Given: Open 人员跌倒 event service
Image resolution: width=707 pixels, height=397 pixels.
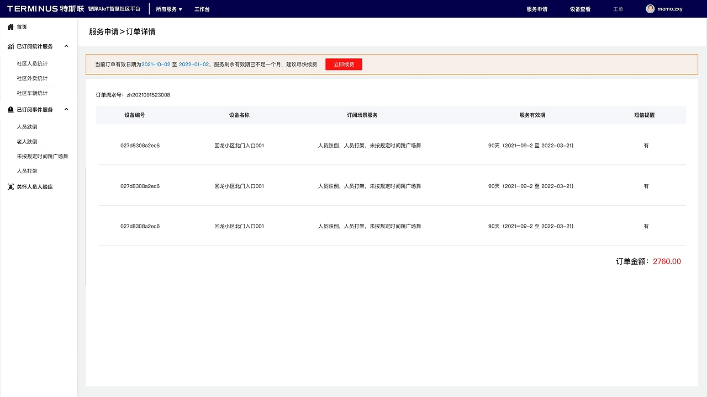Looking at the screenshot, I should pos(27,127).
